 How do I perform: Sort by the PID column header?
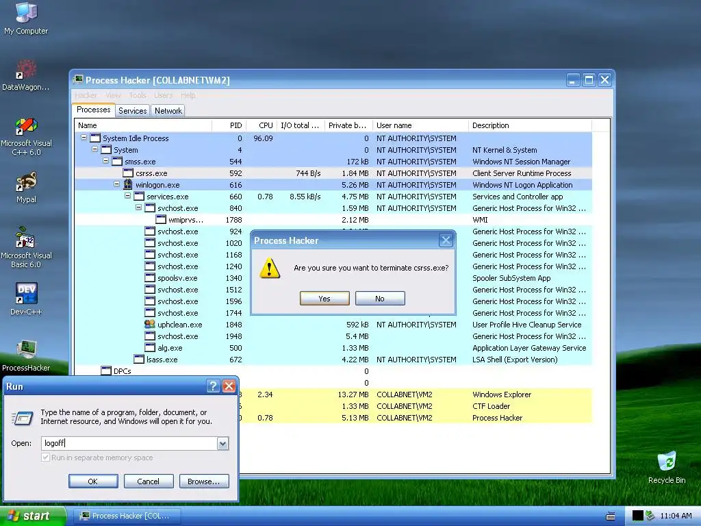coord(228,125)
